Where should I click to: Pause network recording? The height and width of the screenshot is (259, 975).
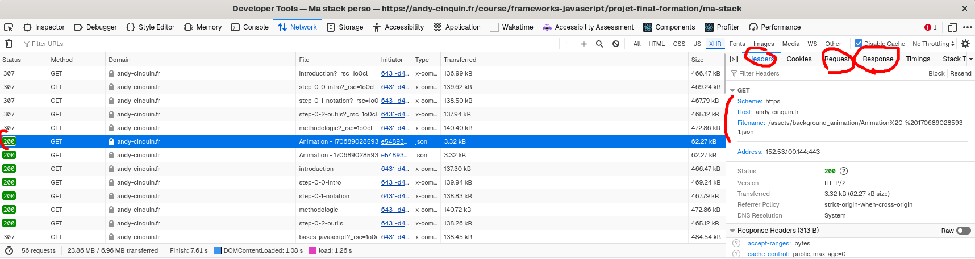tap(568, 44)
